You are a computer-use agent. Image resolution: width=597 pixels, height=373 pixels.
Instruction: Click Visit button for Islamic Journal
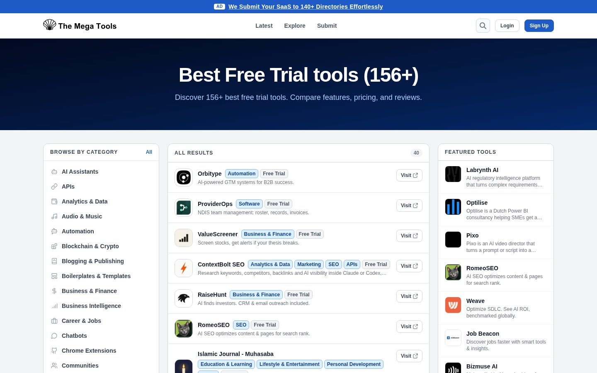(409, 356)
